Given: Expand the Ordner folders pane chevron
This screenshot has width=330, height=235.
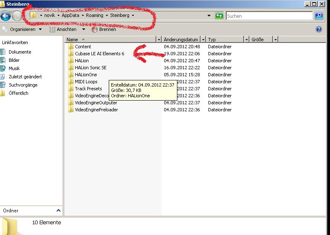Looking at the screenshot, I should click(58, 210).
